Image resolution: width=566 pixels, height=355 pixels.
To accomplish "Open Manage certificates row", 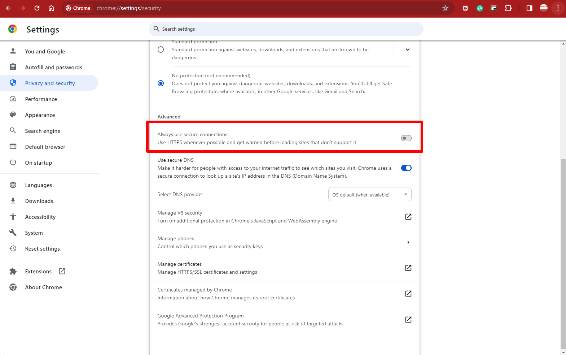I will [284, 268].
